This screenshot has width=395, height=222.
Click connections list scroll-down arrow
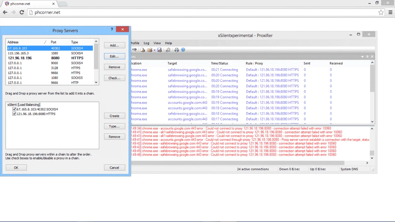click(x=372, y=122)
